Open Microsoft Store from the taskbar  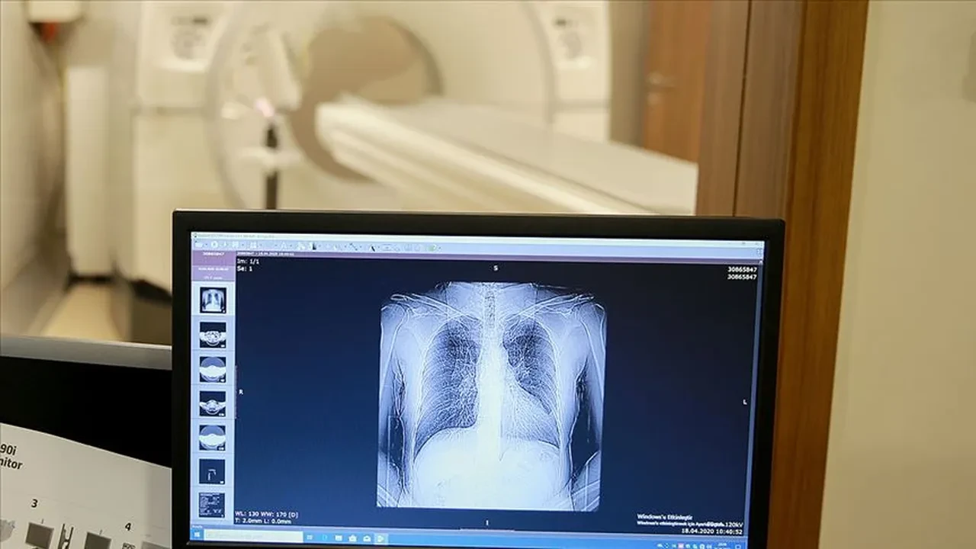coord(353,537)
